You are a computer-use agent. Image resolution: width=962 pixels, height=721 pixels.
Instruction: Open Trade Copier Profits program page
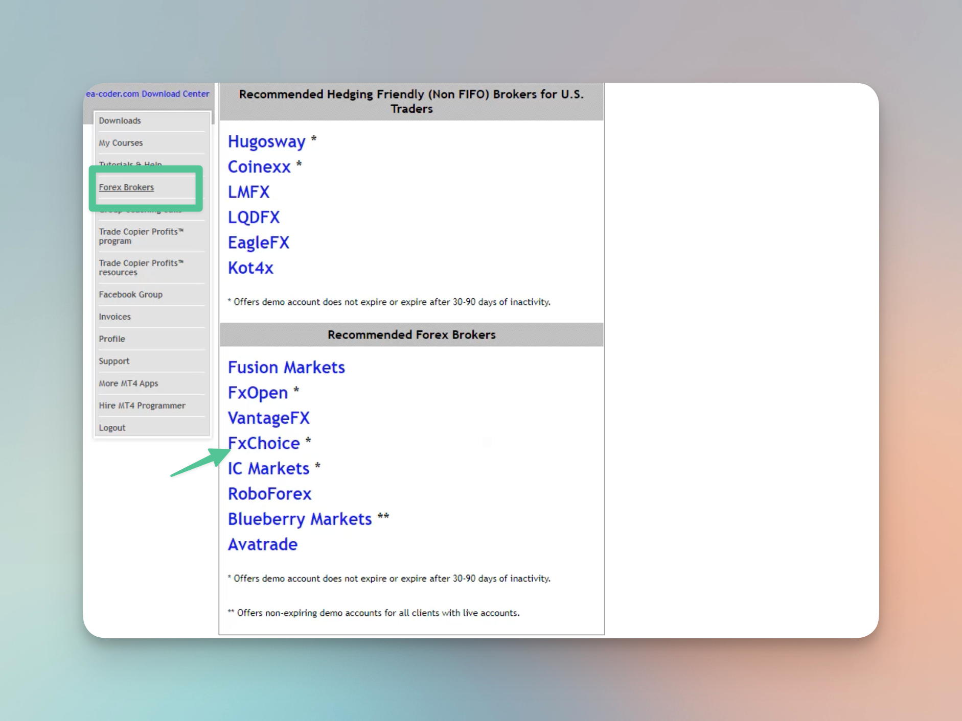click(x=141, y=236)
